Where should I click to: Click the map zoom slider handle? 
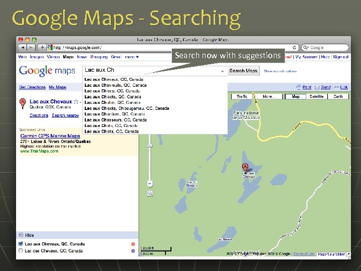click(150, 146)
